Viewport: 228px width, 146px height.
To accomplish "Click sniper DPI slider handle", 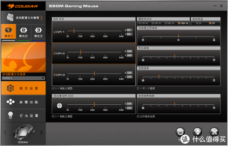I will click(x=94, y=105).
